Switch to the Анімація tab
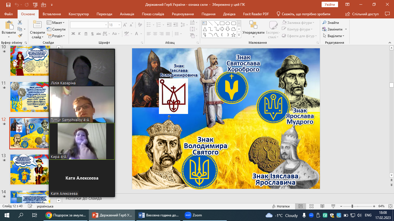Viewport: 394px width, 221px height. click(x=127, y=14)
